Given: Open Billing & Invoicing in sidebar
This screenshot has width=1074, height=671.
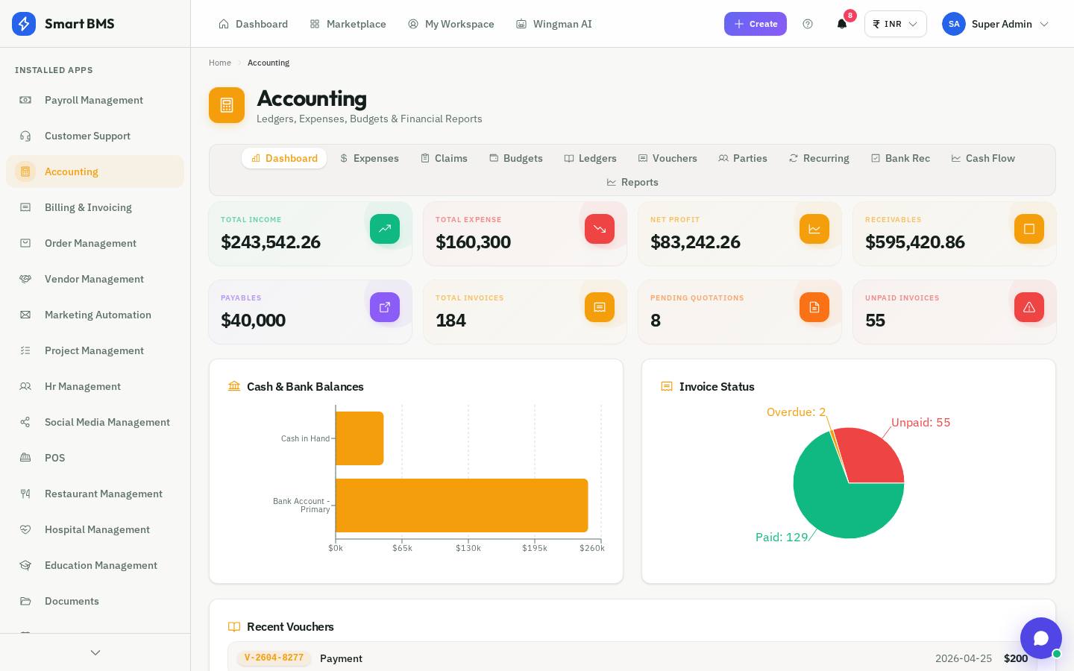Looking at the screenshot, I should [95, 207].
